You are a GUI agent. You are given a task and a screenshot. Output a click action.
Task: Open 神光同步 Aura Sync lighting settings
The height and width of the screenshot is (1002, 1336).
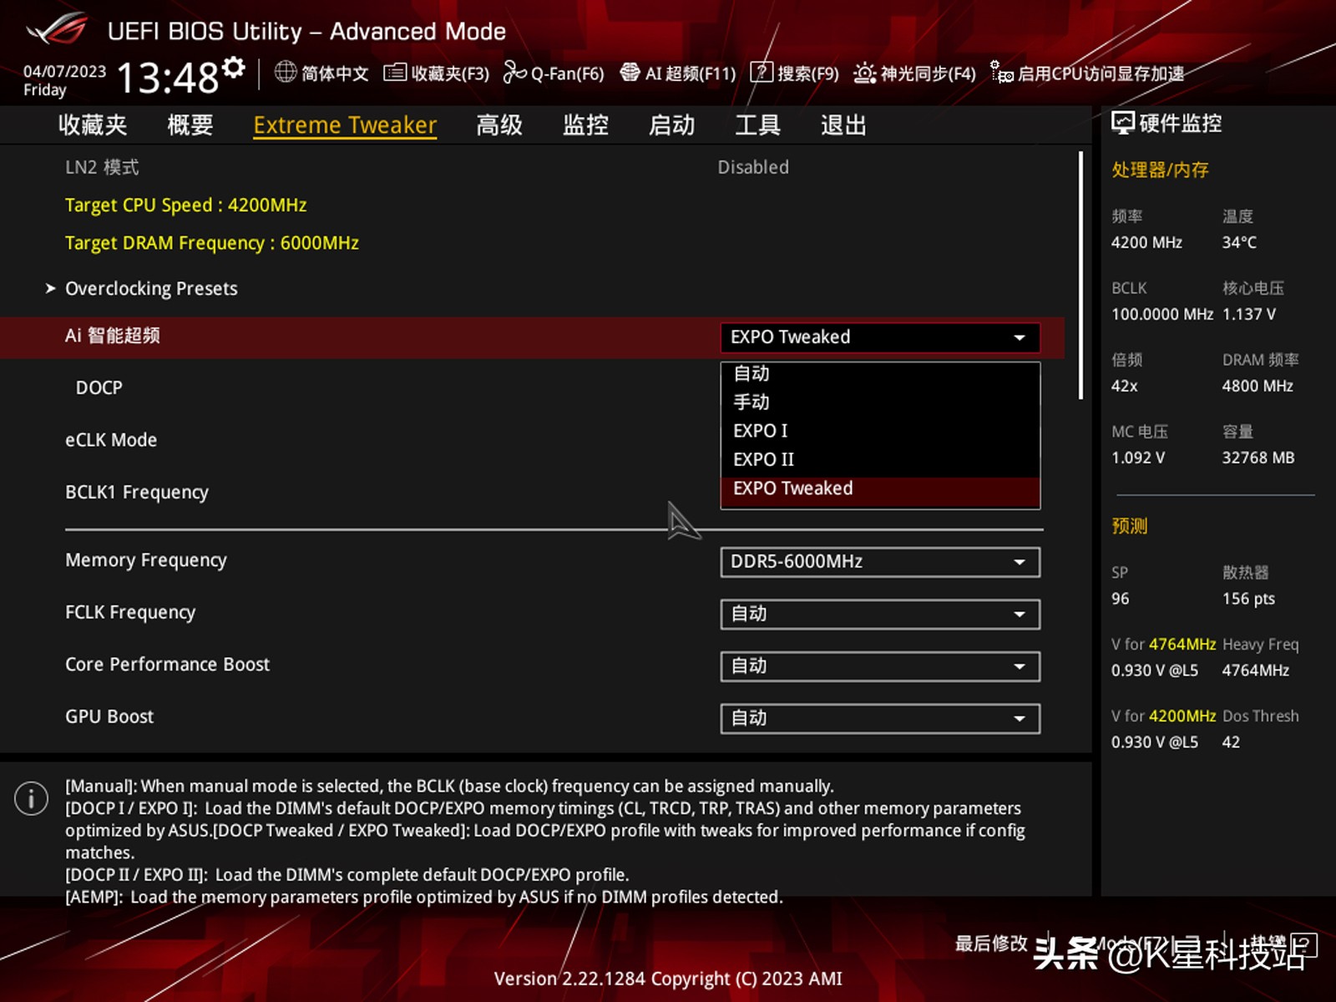click(914, 73)
